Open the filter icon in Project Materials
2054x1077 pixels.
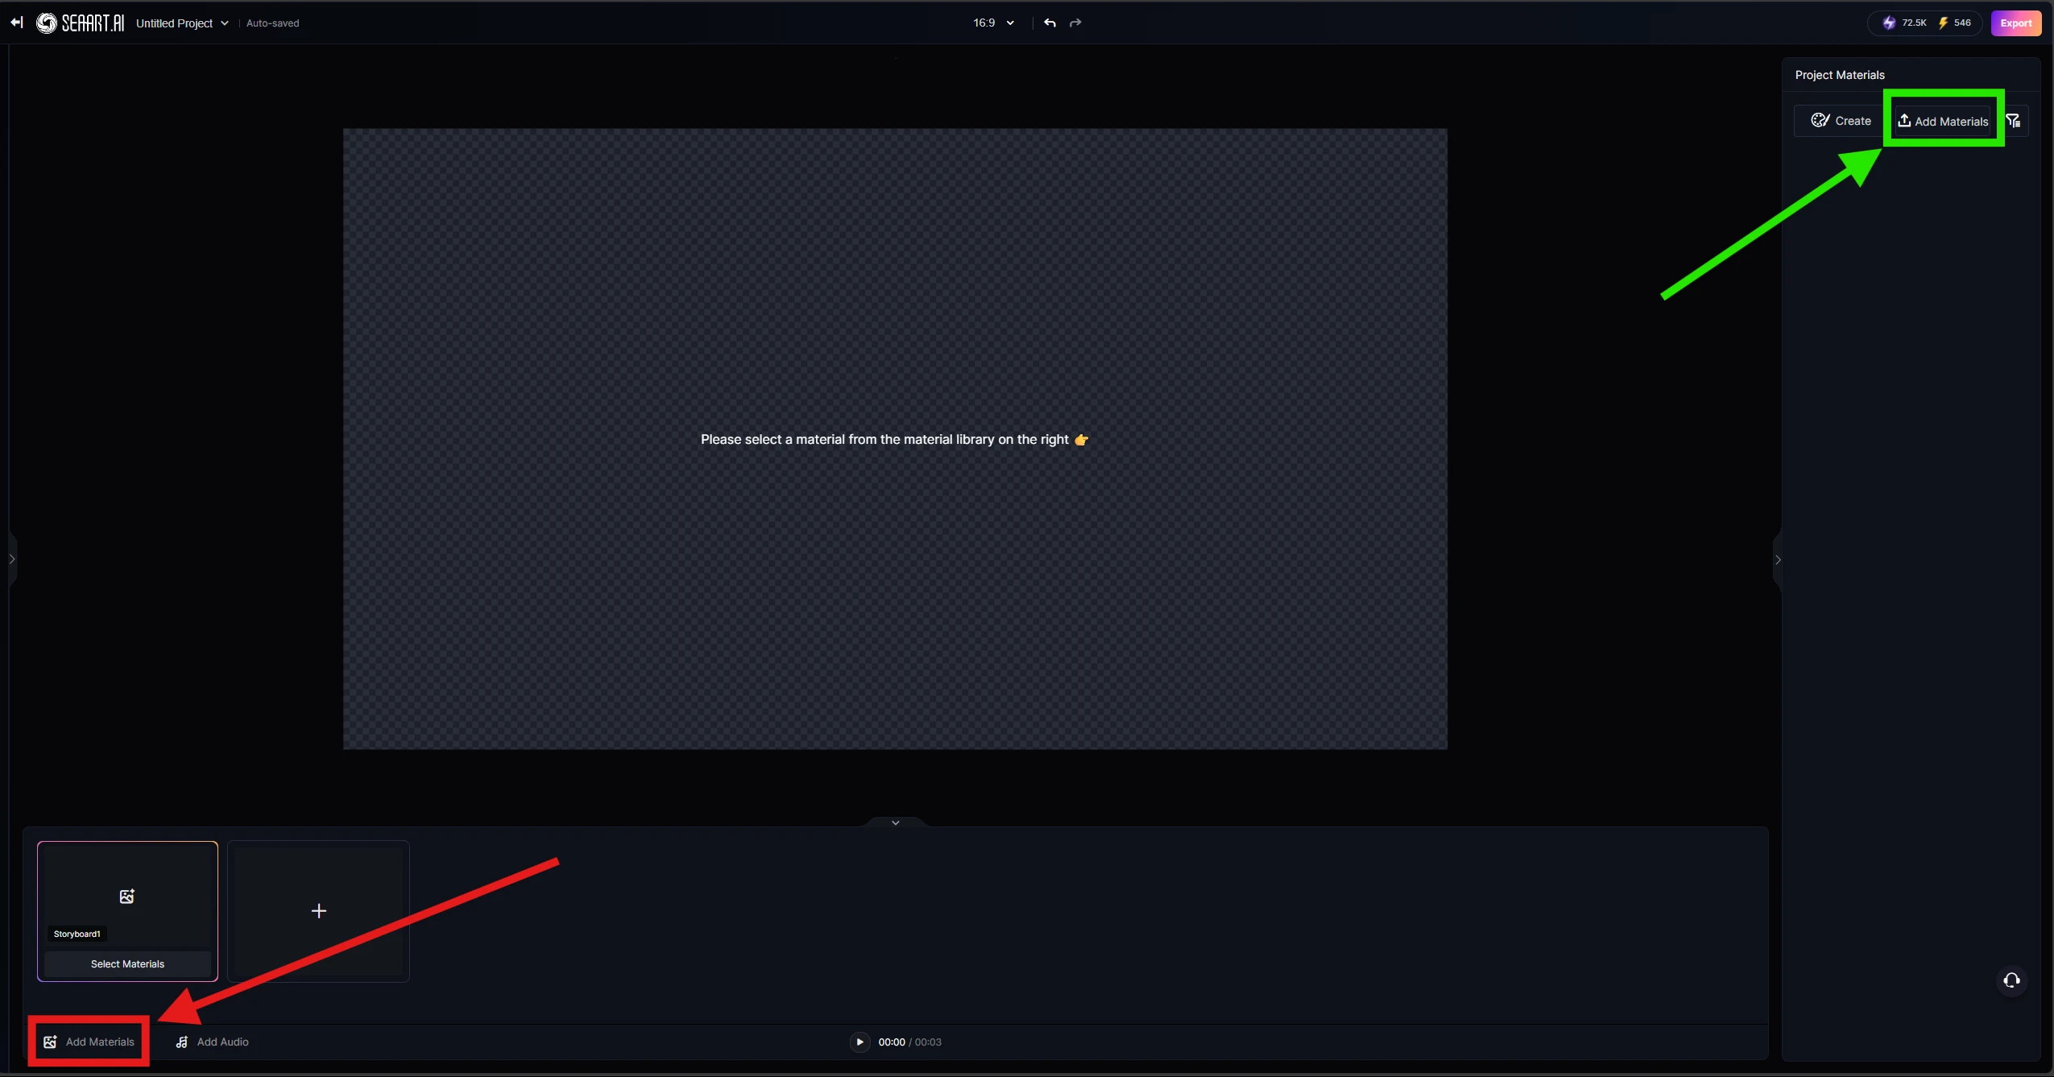coord(2014,121)
